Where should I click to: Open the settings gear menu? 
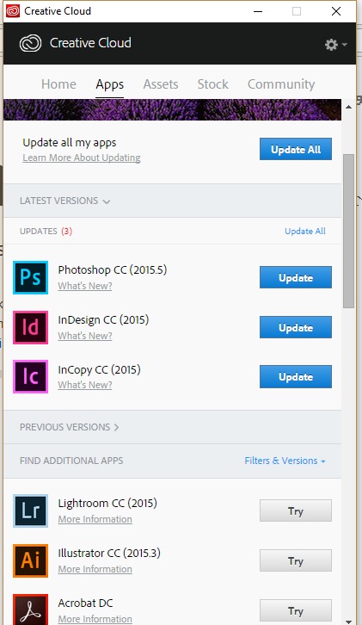335,44
